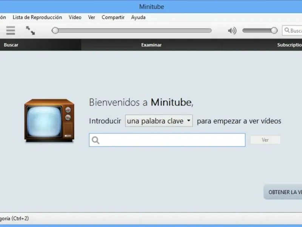Click the volume slider handle

click(274, 31)
